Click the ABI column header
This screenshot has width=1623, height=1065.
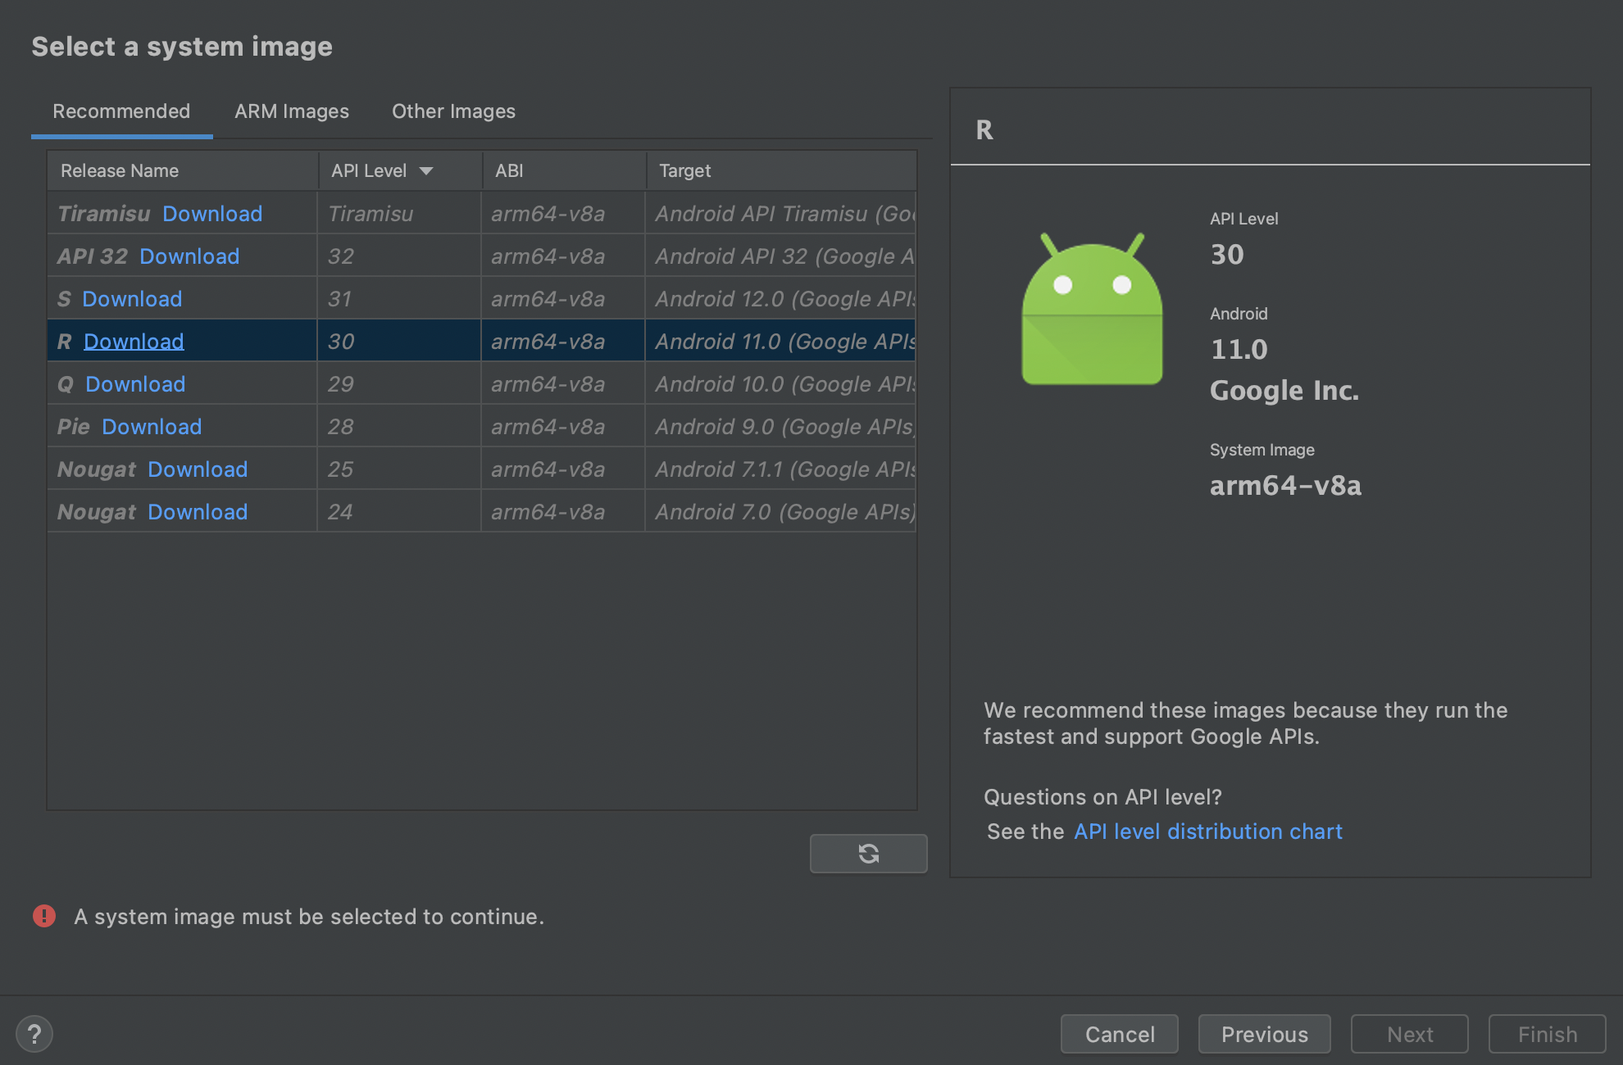564,170
